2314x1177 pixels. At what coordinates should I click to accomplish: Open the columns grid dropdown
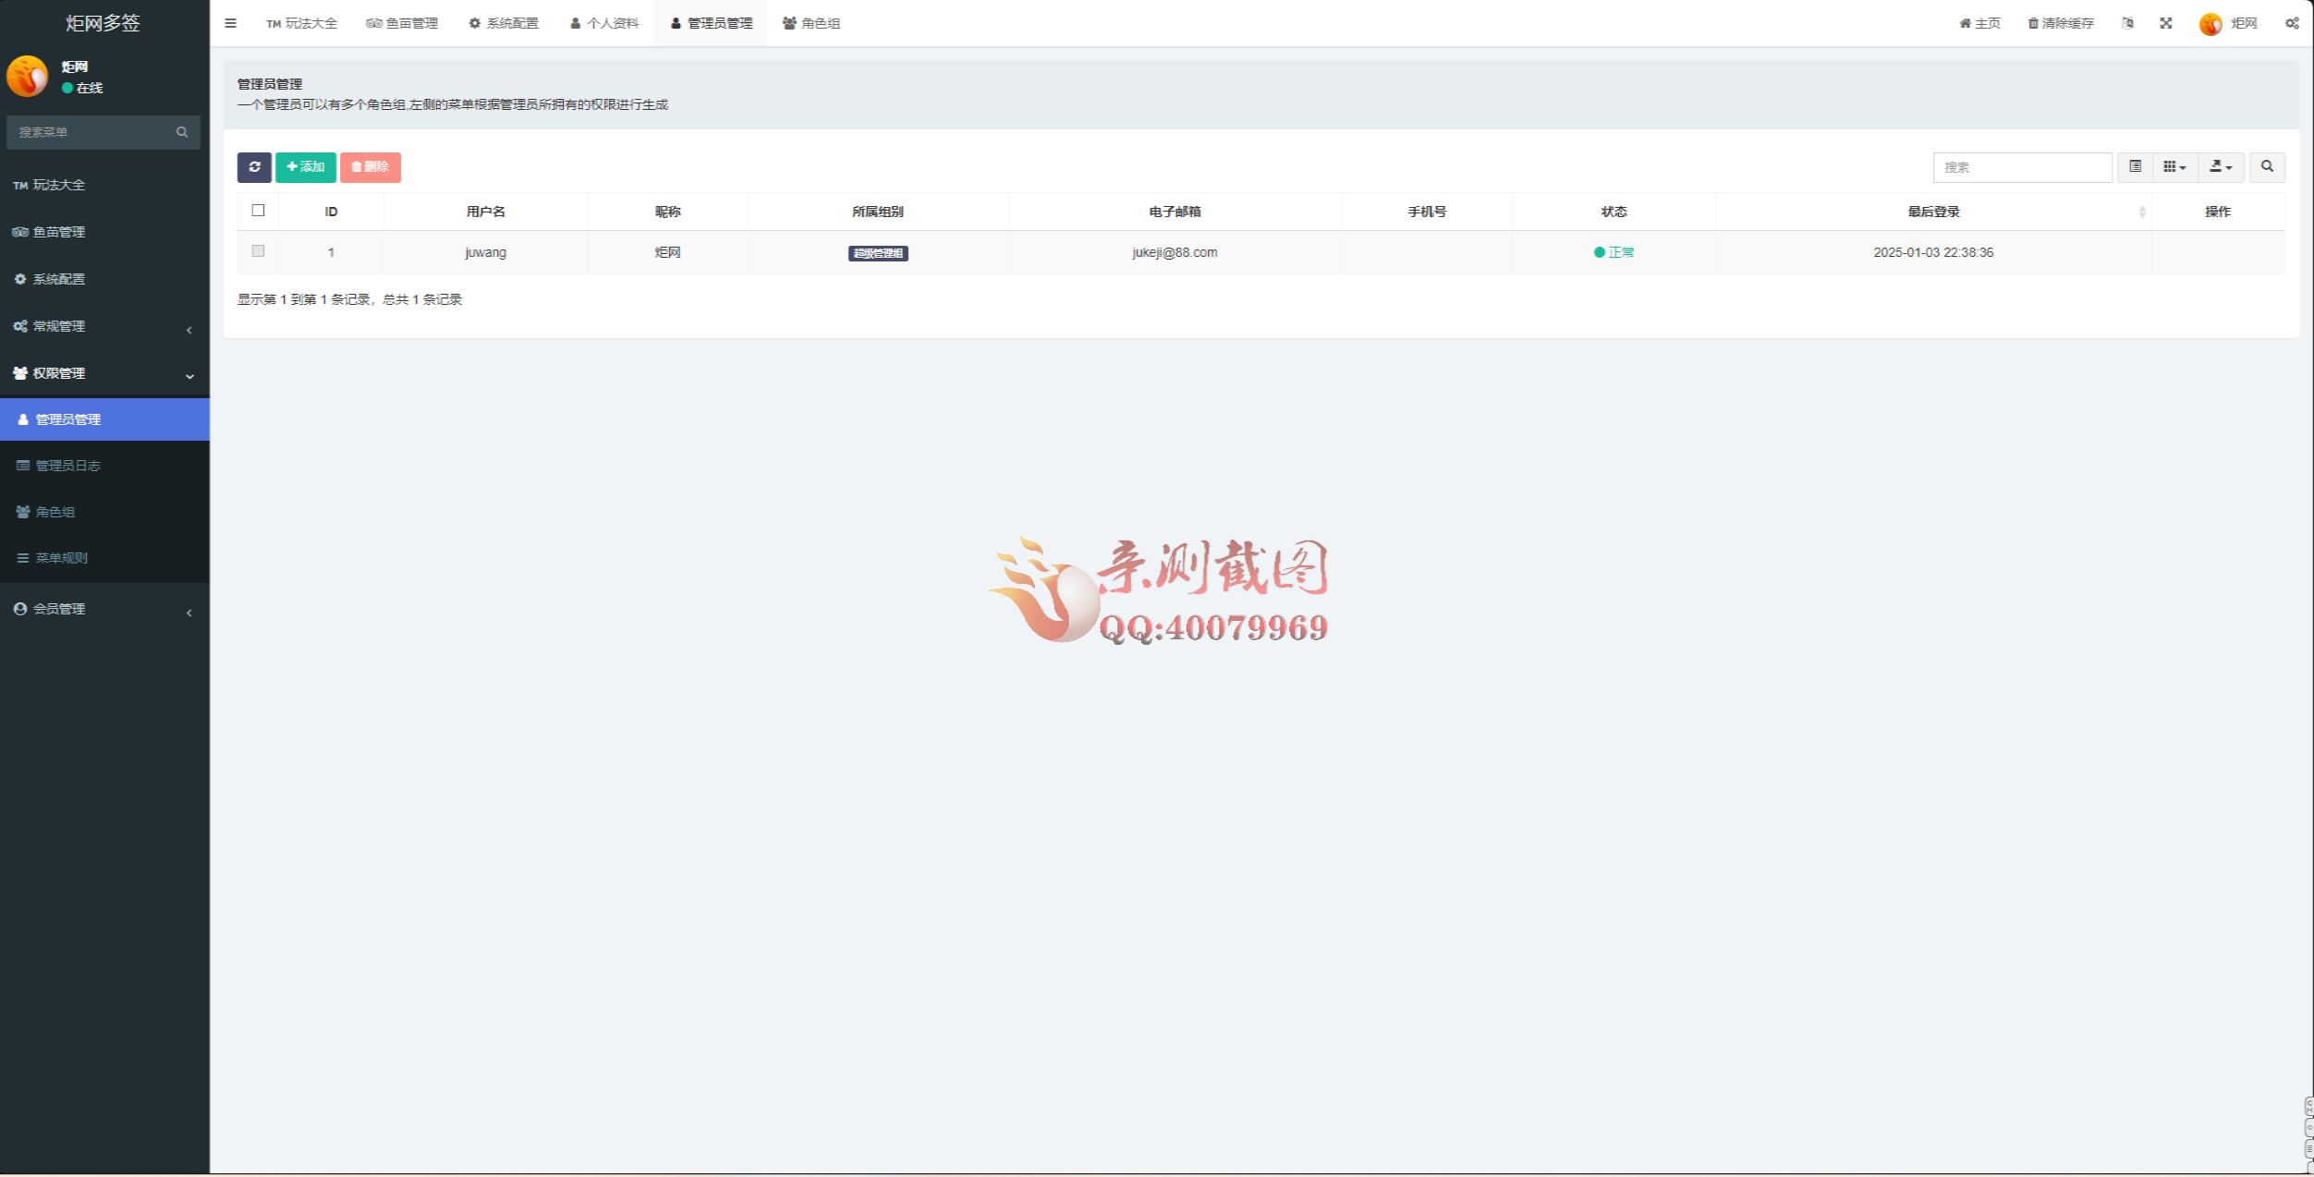2174,167
